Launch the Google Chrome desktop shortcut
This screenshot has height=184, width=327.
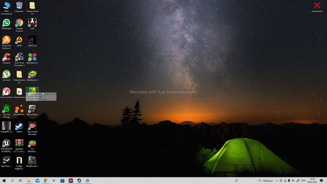tap(19, 25)
